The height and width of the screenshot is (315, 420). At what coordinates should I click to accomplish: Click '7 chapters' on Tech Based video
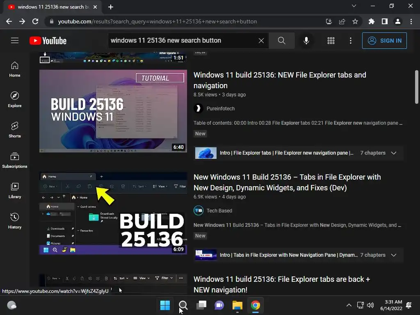click(x=372, y=255)
